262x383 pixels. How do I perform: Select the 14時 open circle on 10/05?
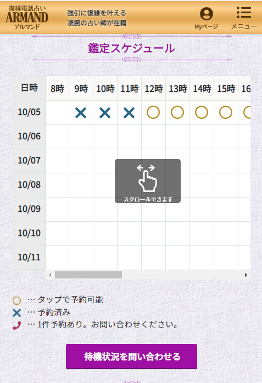coord(202,112)
